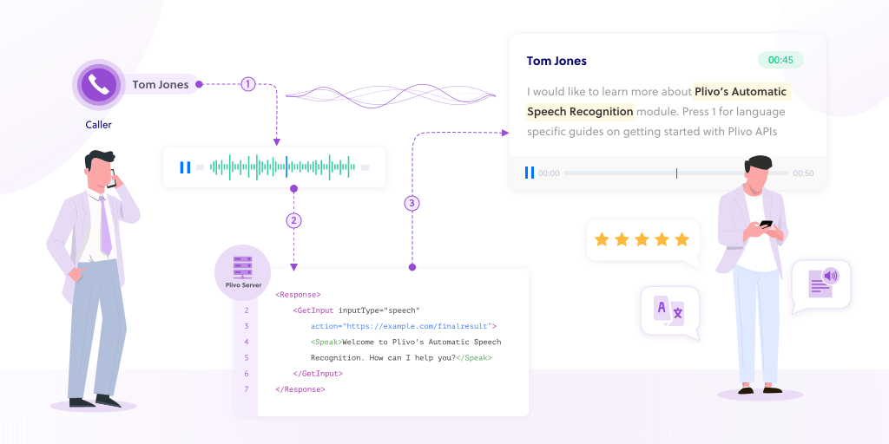The height and width of the screenshot is (444, 889).
Task: Click the highlighted "Speech Recognition" text
Action: (x=580, y=112)
